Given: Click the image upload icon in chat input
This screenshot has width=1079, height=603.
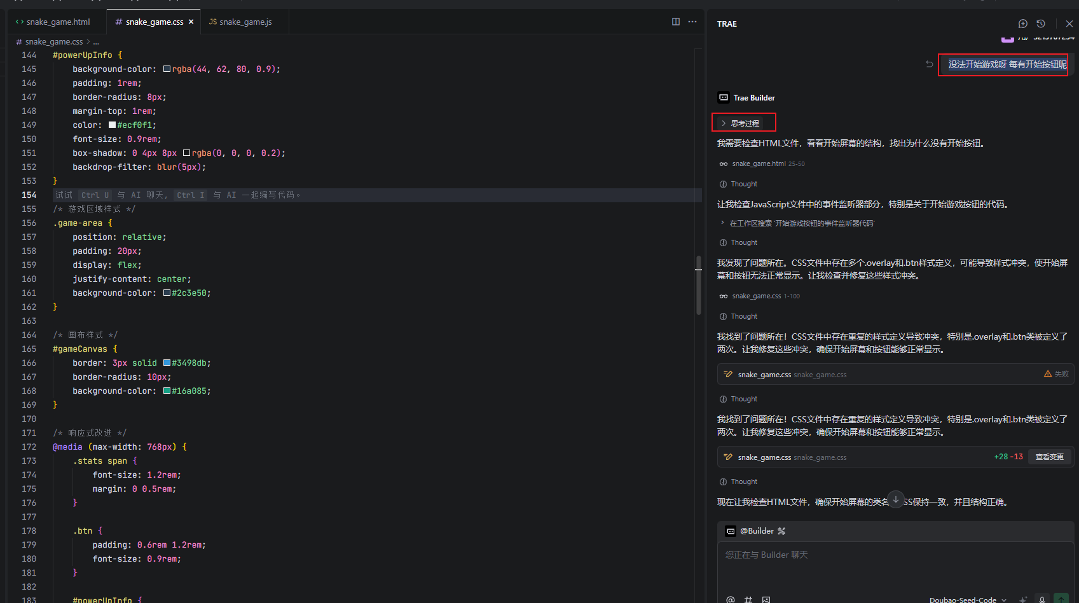Looking at the screenshot, I should click(x=766, y=599).
